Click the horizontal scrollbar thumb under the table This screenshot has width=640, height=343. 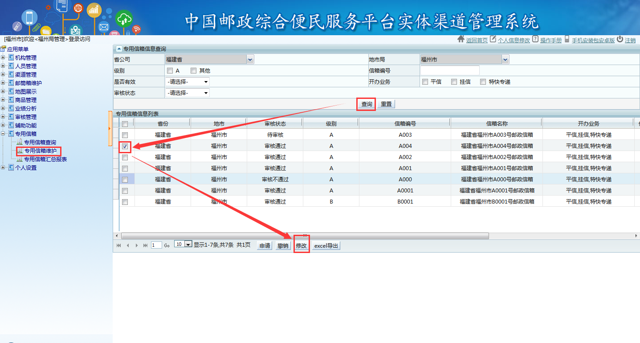pyautogui.click(x=305, y=236)
